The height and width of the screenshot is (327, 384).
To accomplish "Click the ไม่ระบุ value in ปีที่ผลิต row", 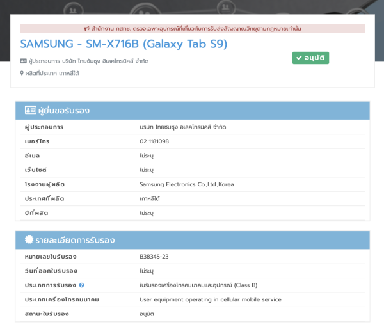I will coord(147,213).
